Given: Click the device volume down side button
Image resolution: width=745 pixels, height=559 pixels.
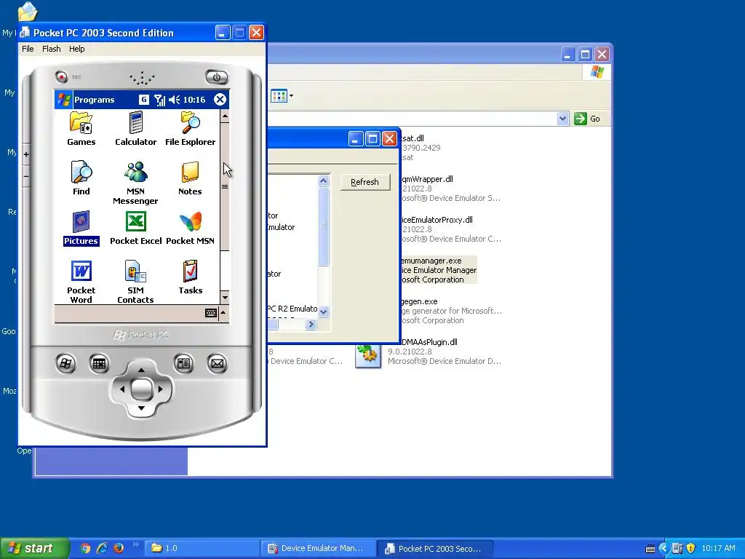Looking at the screenshot, I should [26, 176].
